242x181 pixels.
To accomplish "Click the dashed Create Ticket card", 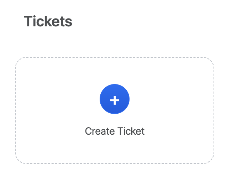I will pyautogui.click(x=115, y=110).
